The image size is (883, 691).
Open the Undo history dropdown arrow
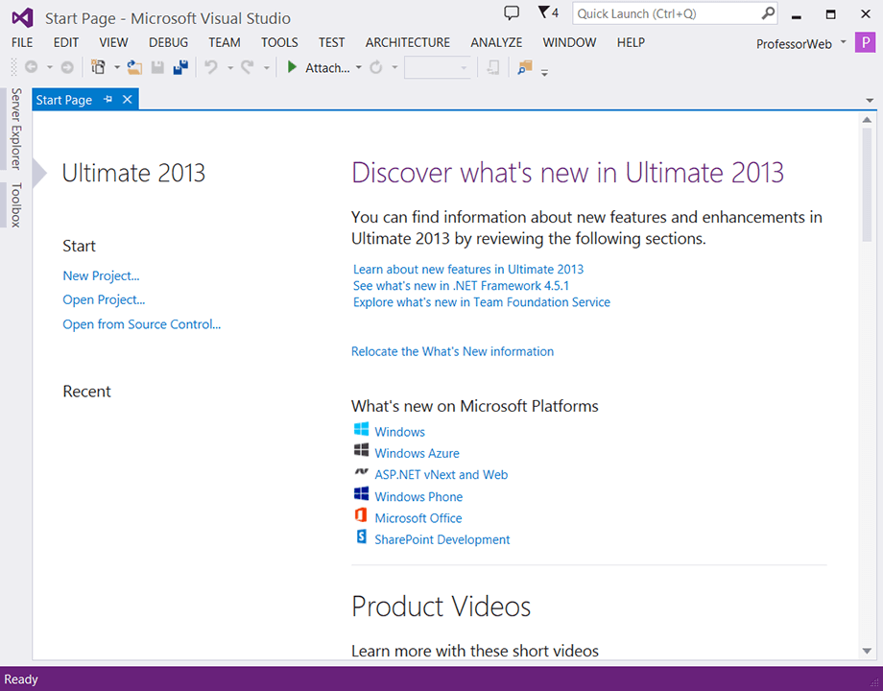(229, 67)
